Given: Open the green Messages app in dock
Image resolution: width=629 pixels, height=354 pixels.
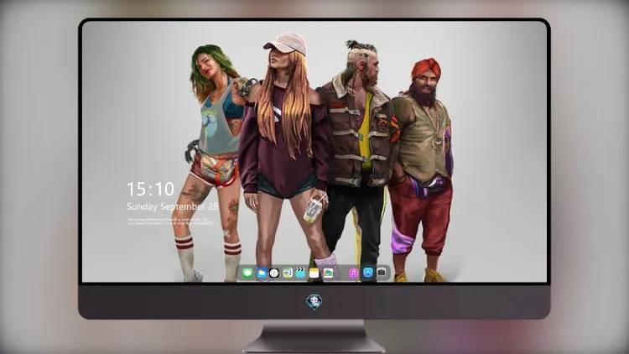Looking at the screenshot, I should click(x=248, y=273).
